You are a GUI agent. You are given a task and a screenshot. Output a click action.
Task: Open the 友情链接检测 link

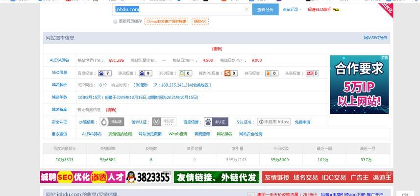click(120, 134)
